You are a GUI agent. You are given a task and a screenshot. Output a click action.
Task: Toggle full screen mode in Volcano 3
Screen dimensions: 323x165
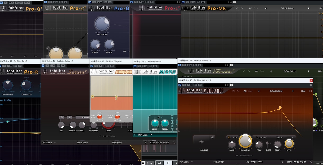(311, 91)
